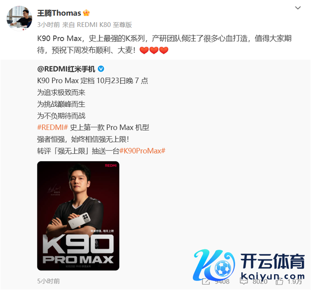This screenshot has height=290, width=311.
Task: Click the repost share icon
Action: tap(206, 281)
